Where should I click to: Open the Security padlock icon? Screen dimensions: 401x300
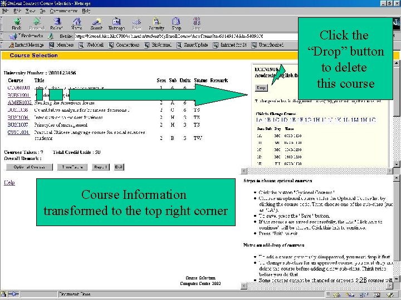click(157, 24)
